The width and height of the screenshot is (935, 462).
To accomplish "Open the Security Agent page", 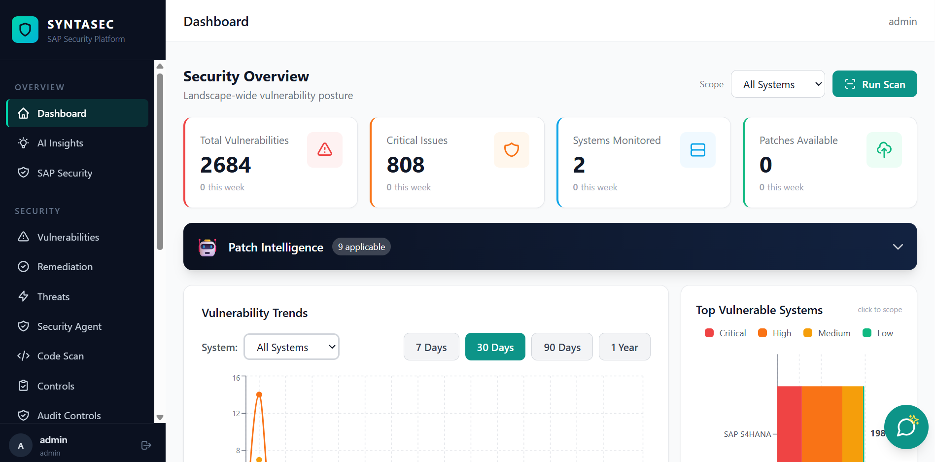I will pyautogui.click(x=77, y=326).
